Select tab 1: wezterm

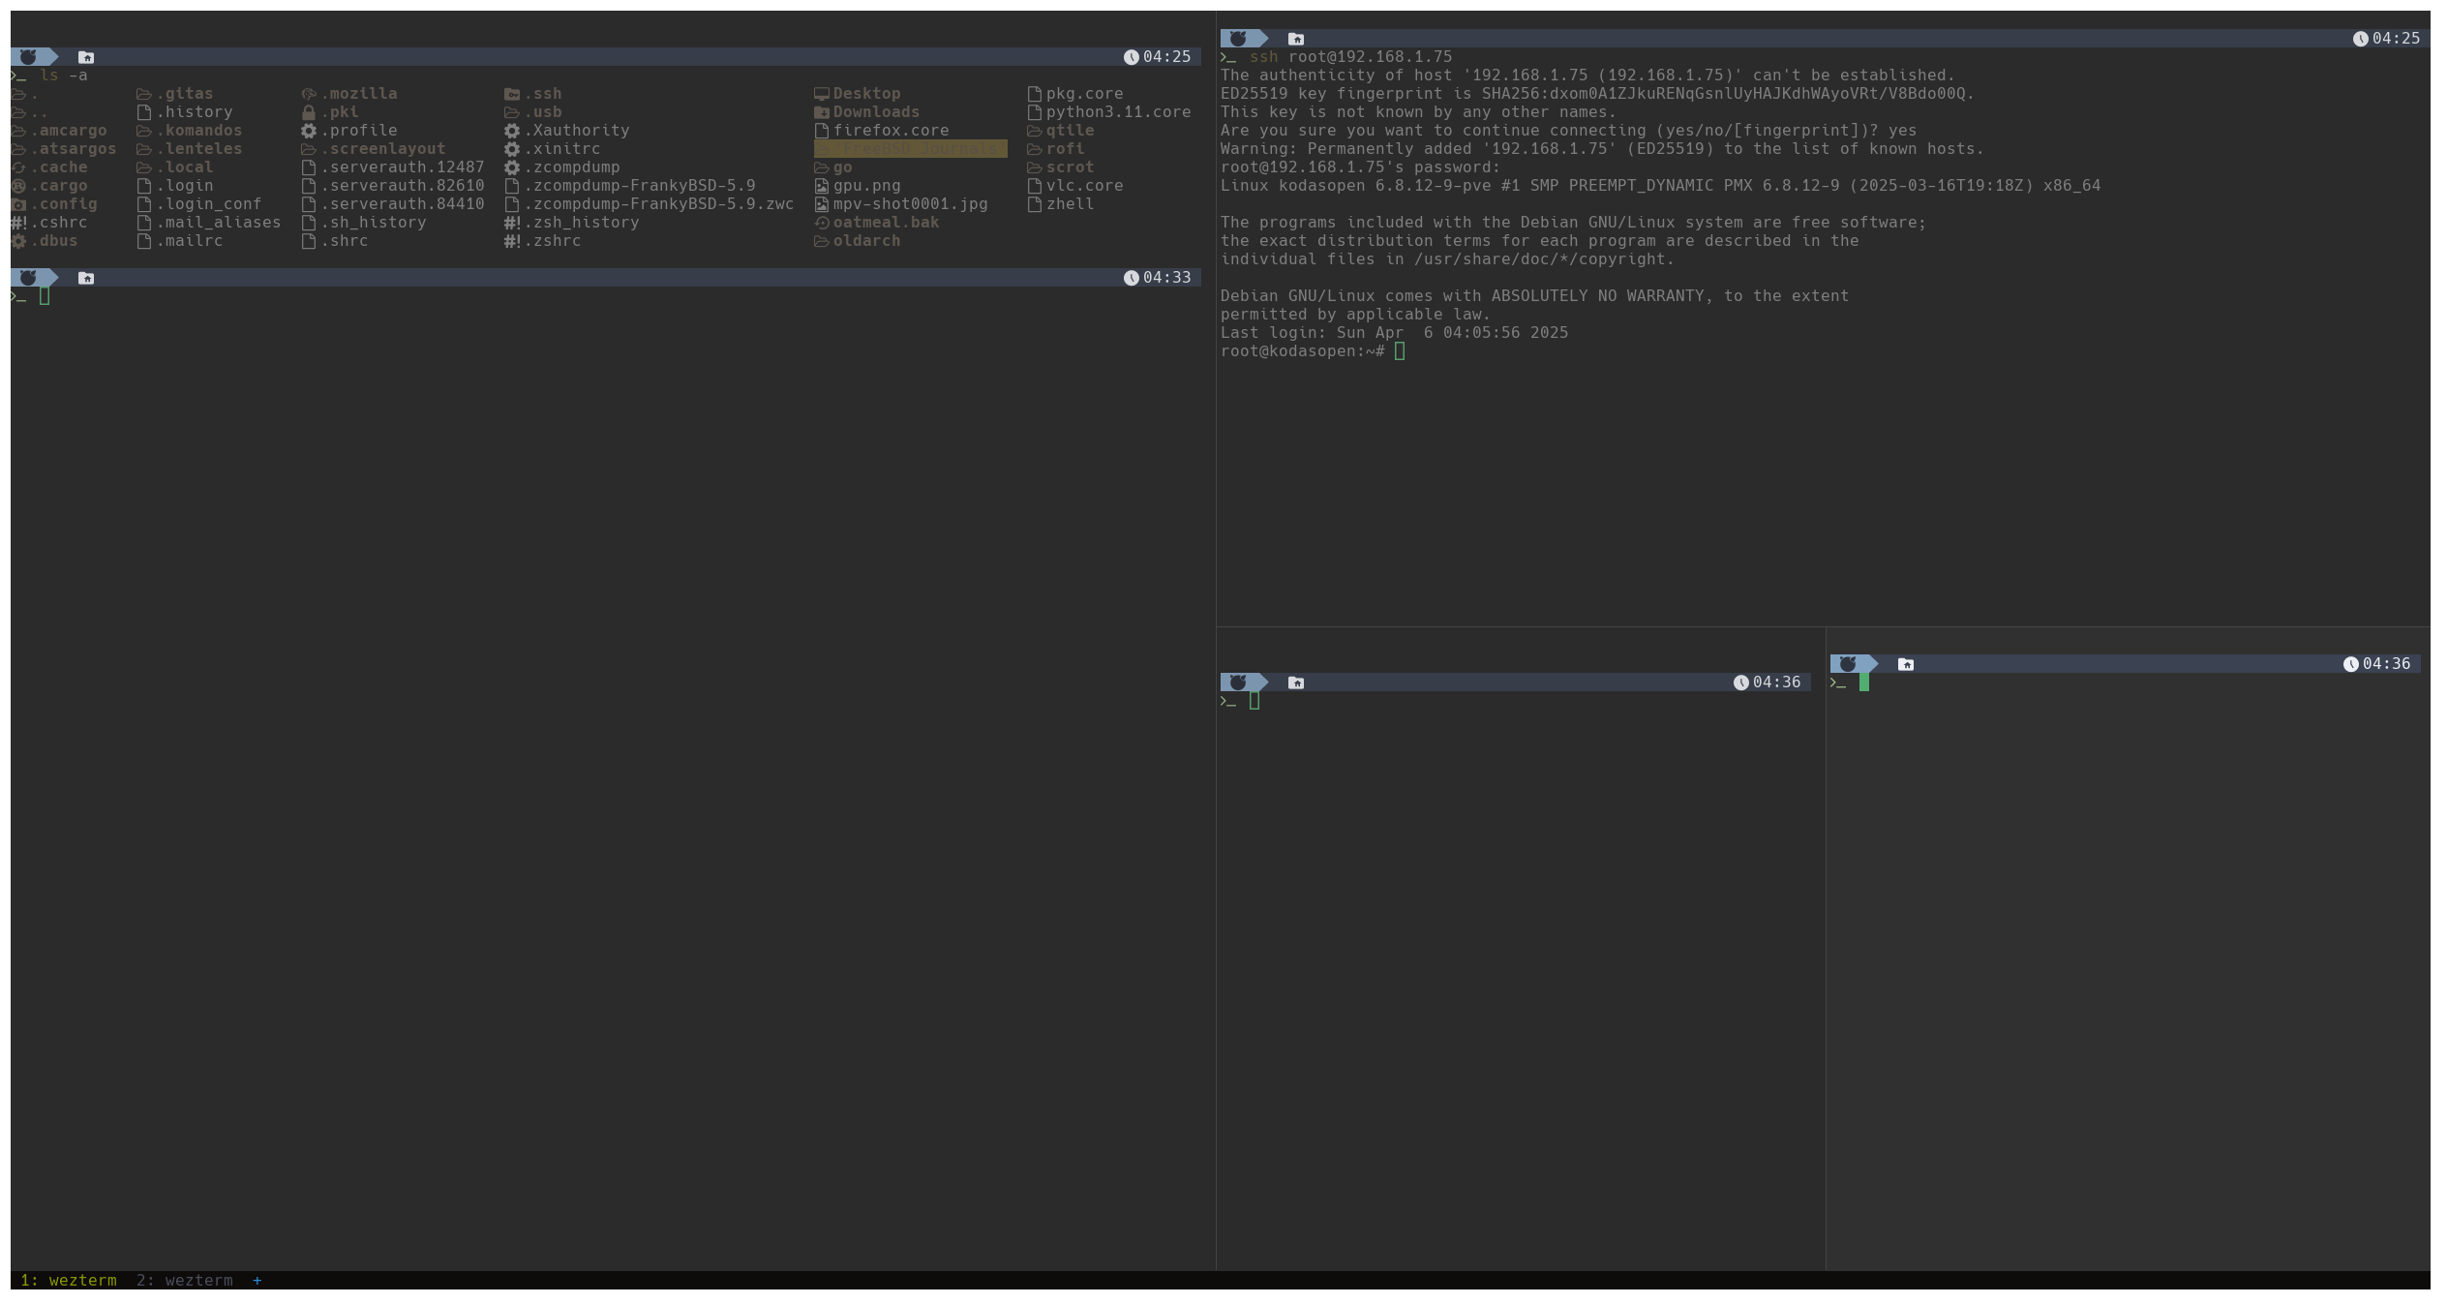[68, 1280]
